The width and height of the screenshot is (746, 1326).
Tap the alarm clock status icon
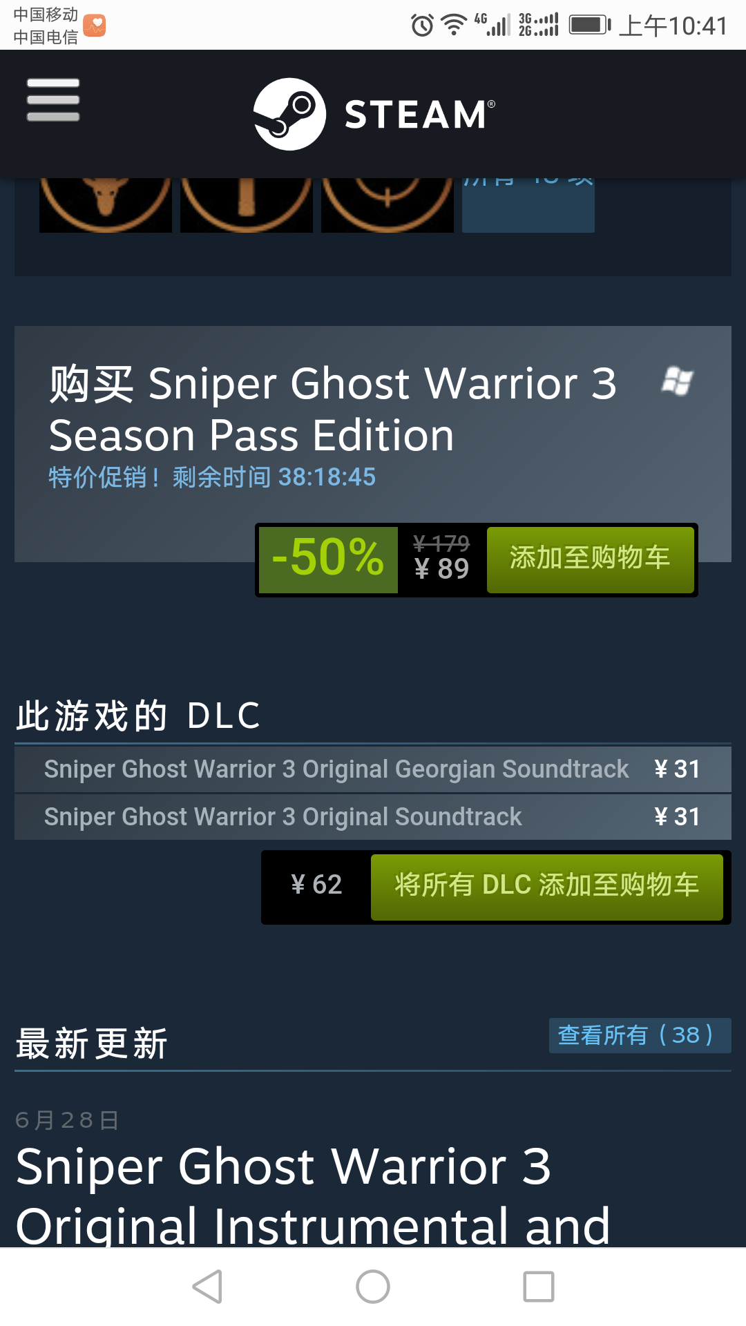pos(422,26)
